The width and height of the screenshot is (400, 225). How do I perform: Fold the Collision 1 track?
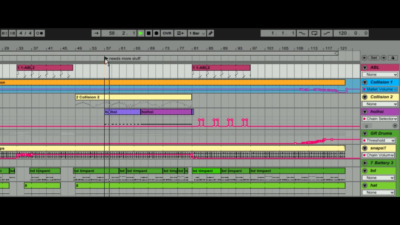click(x=365, y=82)
